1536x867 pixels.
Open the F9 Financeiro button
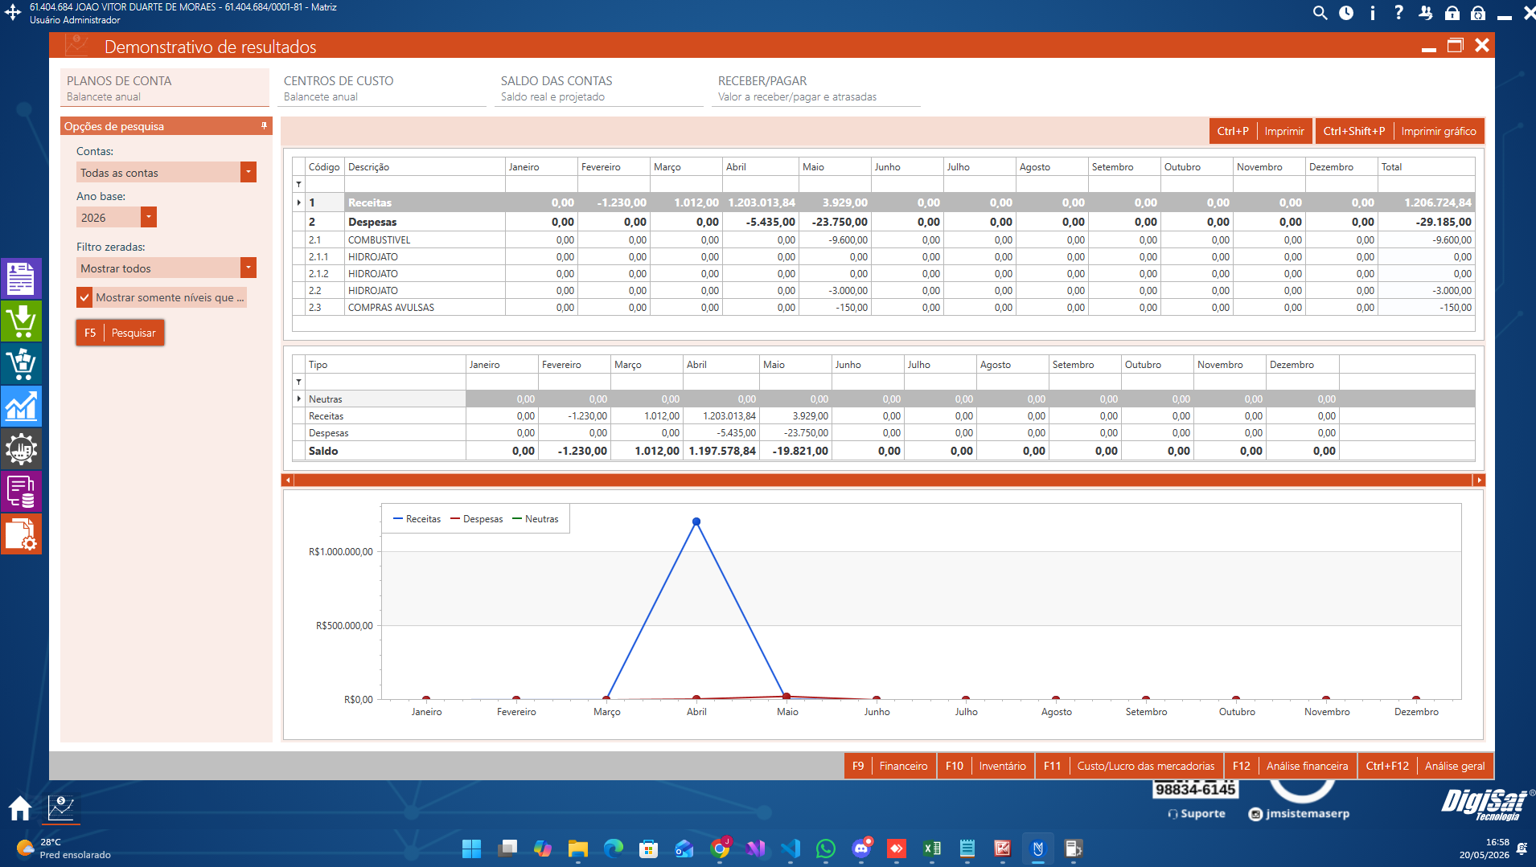(x=890, y=766)
